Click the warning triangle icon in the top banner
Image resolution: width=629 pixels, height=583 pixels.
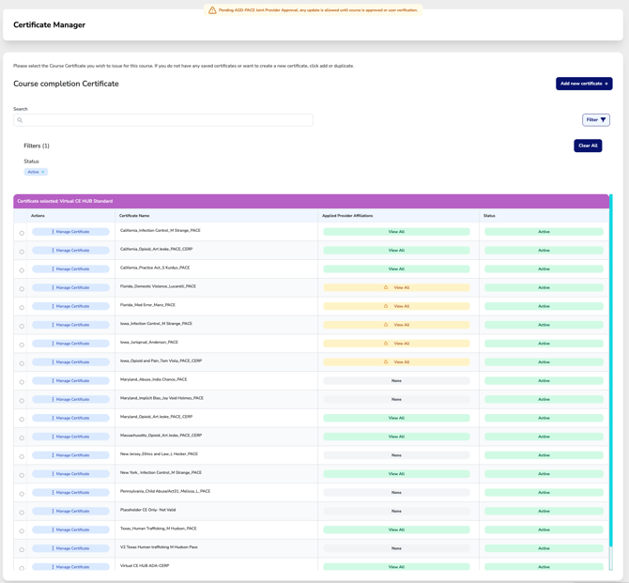(x=212, y=10)
